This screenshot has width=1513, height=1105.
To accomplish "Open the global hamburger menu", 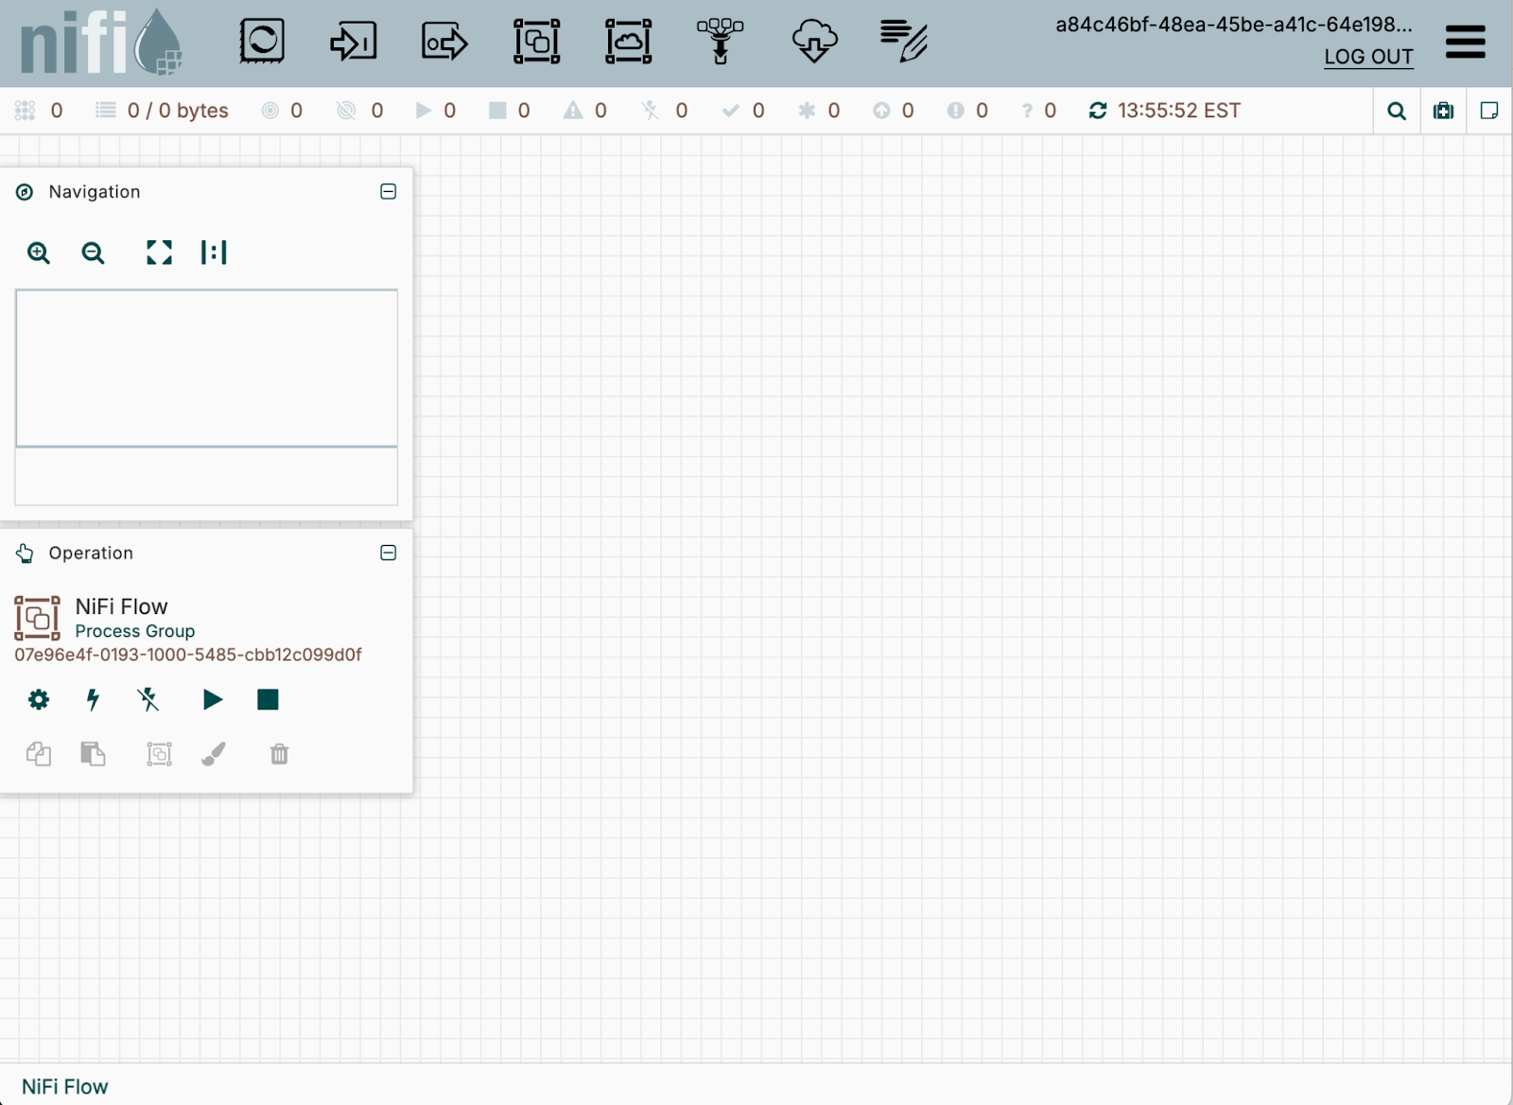I will point(1465,42).
